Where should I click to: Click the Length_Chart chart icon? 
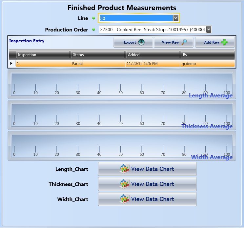125,169
